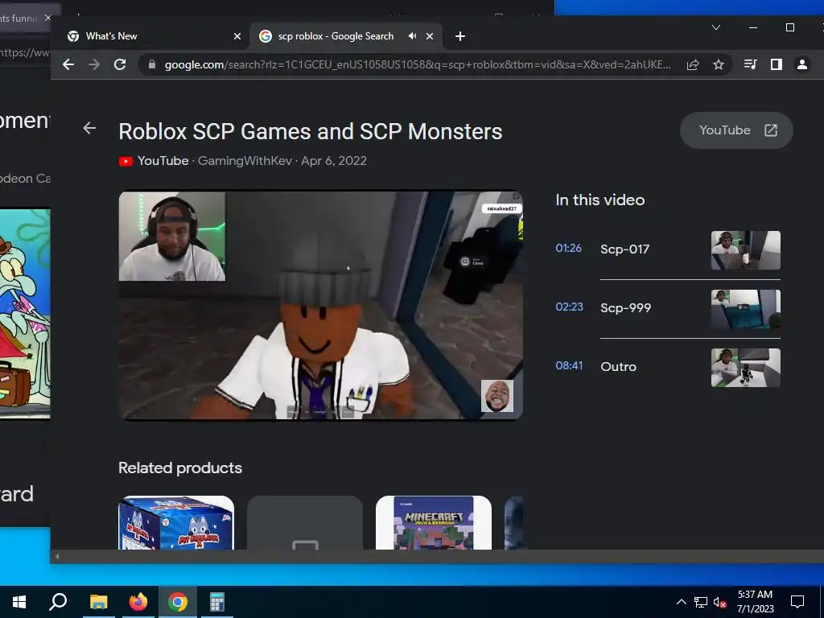Show hidden system tray icons
This screenshot has width=824, height=618.
pyautogui.click(x=681, y=602)
